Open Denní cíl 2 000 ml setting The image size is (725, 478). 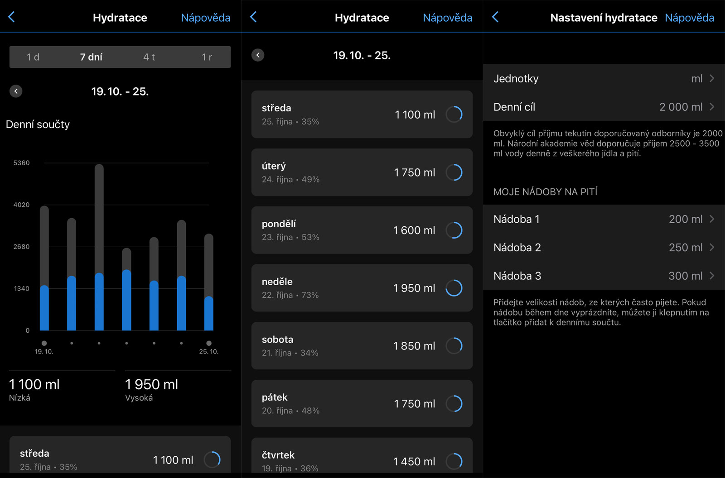pyautogui.click(x=604, y=107)
